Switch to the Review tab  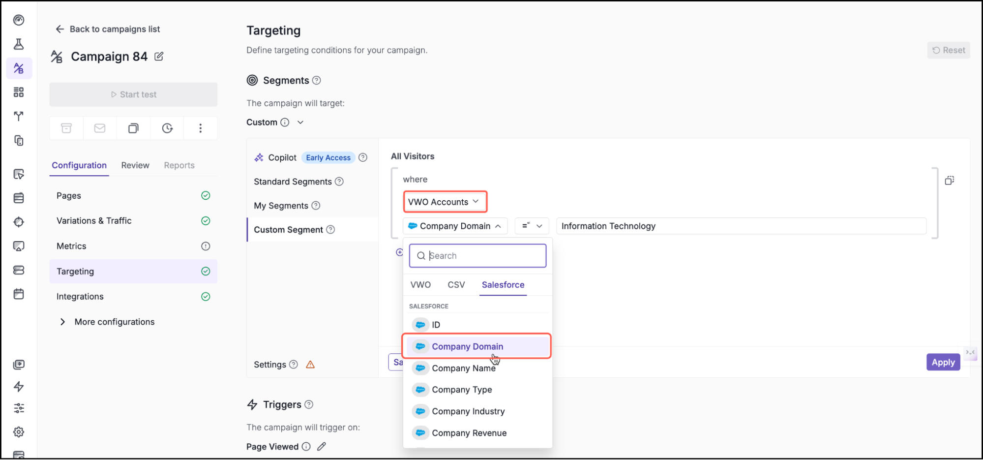point(135,165)
